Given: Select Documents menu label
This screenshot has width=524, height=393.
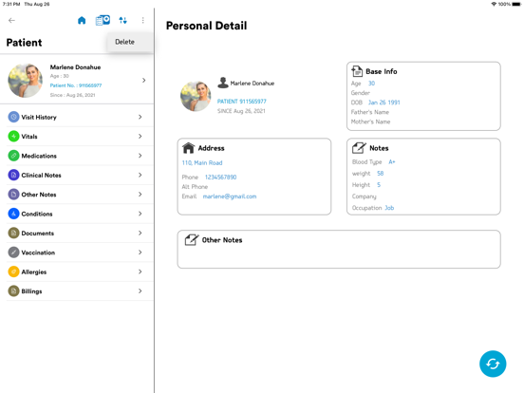Looking at the screenshot, I should click(x=37, y=234).
